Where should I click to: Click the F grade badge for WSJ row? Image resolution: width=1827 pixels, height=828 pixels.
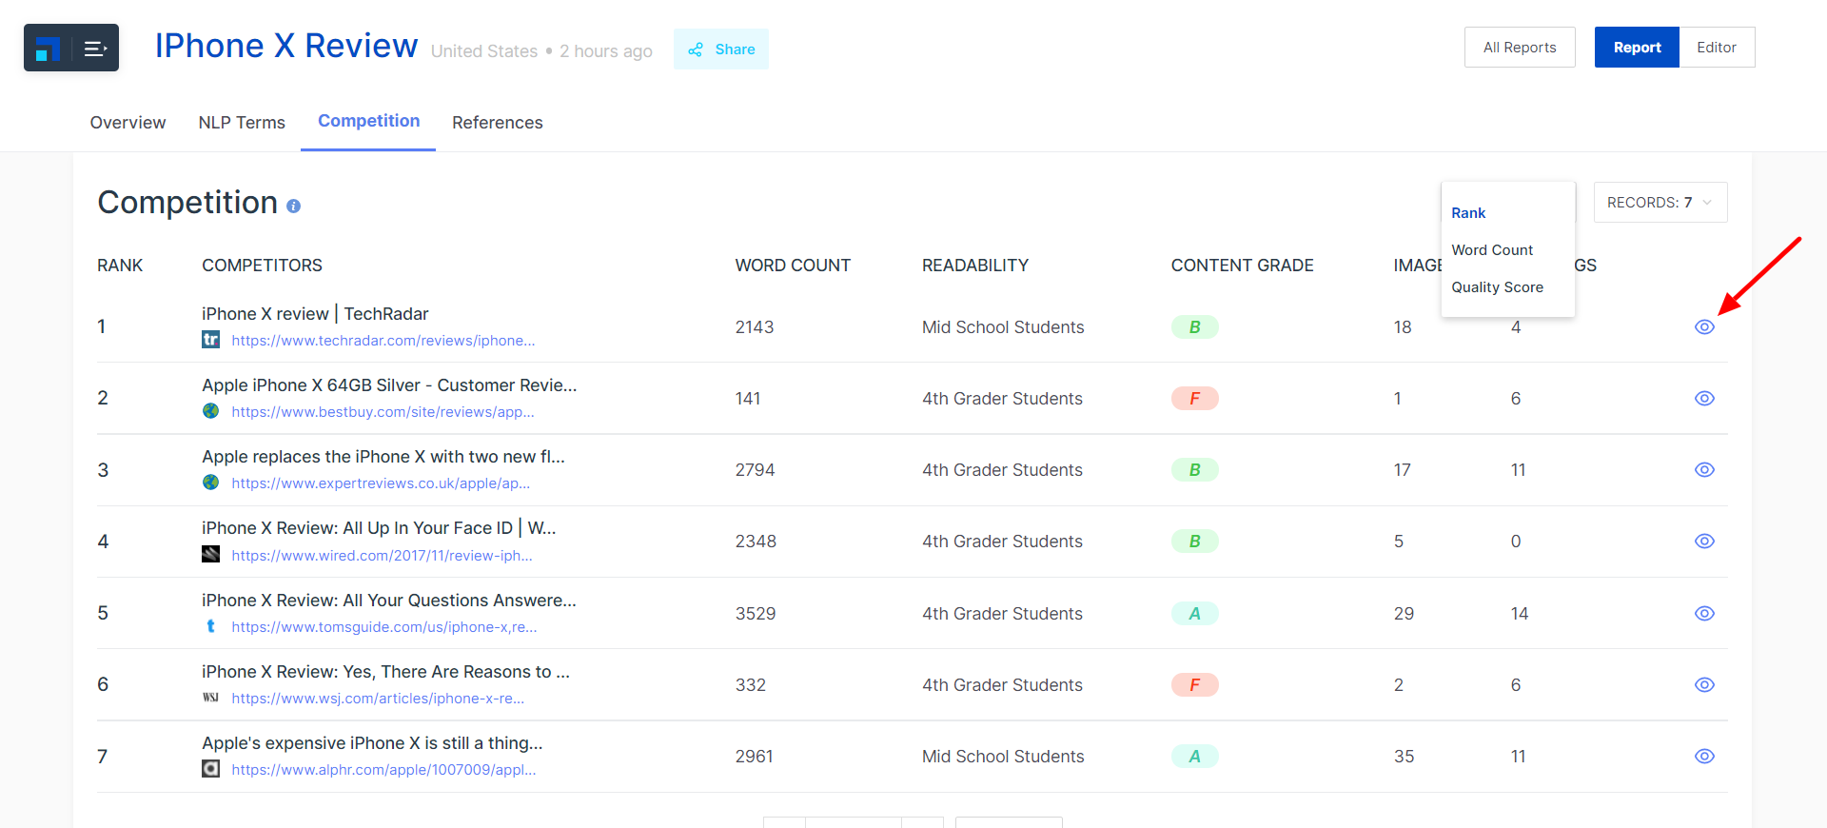pos(1194,684)
